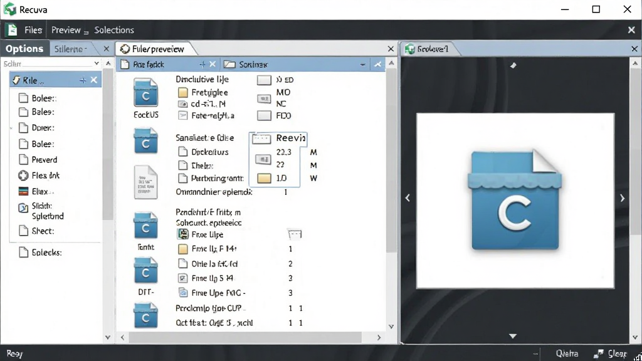Click the box icon beside FDO
The width and height of the screenshot is (642, 361).
pyautogui.click(x=264, y=116)
